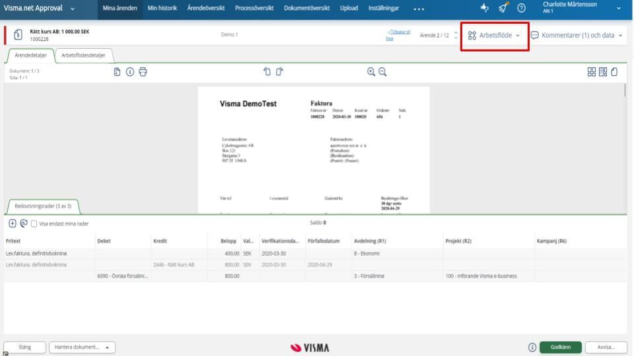Click the Arbetsflöde workflow icon
634x356 pixels.
point(472,36)
